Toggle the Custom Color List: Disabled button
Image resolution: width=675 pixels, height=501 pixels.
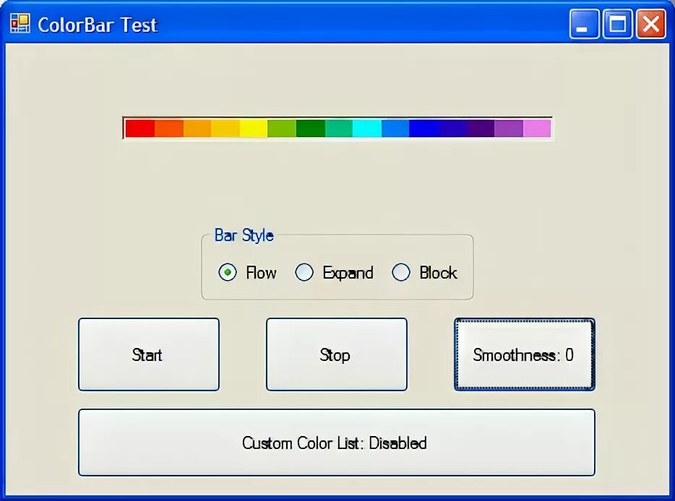pos(336,443)
